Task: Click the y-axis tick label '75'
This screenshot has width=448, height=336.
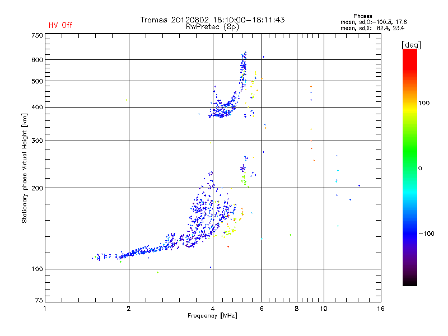Action: [39, 300]
